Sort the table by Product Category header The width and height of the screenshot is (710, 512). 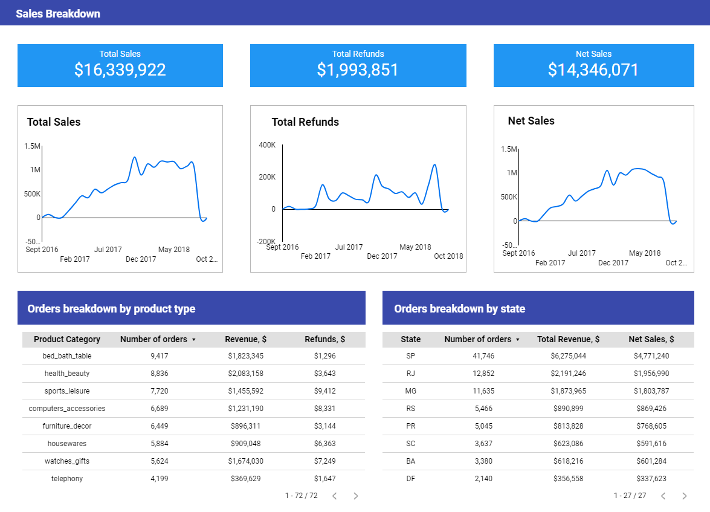click(x=66, y=339)
